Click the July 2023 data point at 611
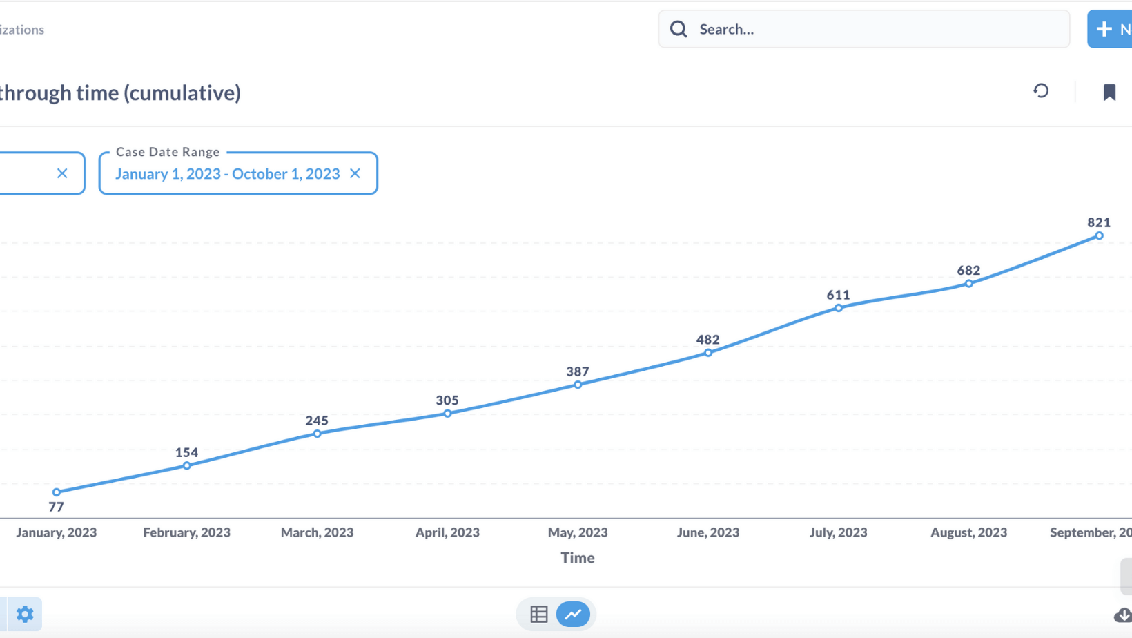 click(838, 308)
